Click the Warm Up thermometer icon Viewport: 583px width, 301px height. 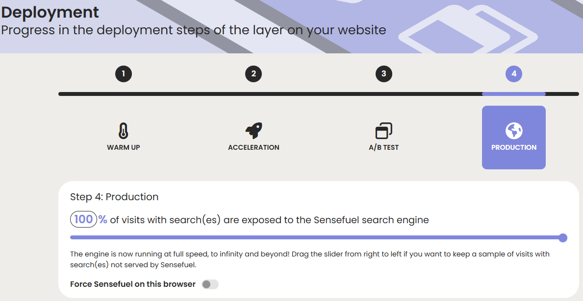coord(124,131)
